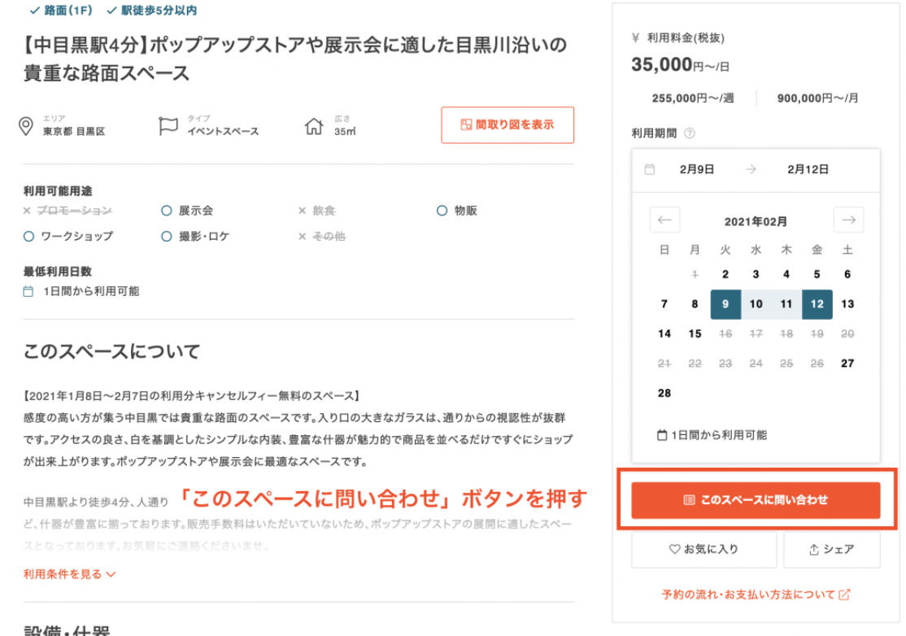Click the 間取り図を表示 floor plan button
The width and height of the screenshot is (906, 636).
click(x=507, y=124)
